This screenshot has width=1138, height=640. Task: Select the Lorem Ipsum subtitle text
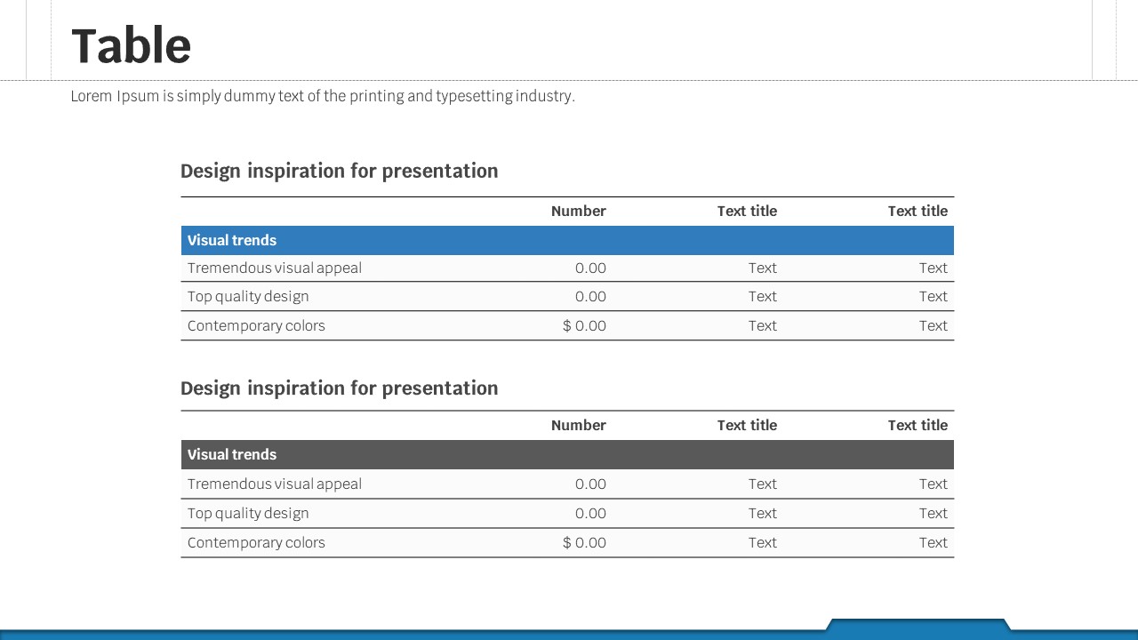coord(323,96)
